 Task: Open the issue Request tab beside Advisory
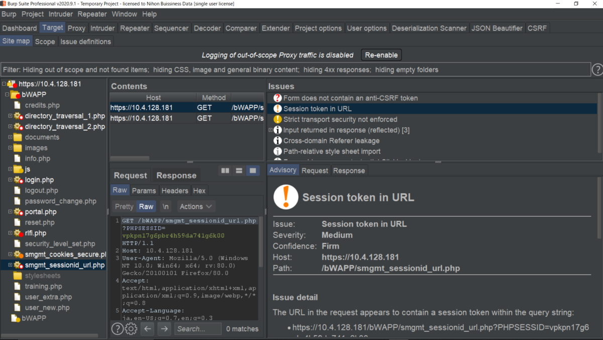pos(315,171)
